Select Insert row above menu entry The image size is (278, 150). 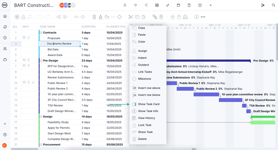tap(149, 88)
